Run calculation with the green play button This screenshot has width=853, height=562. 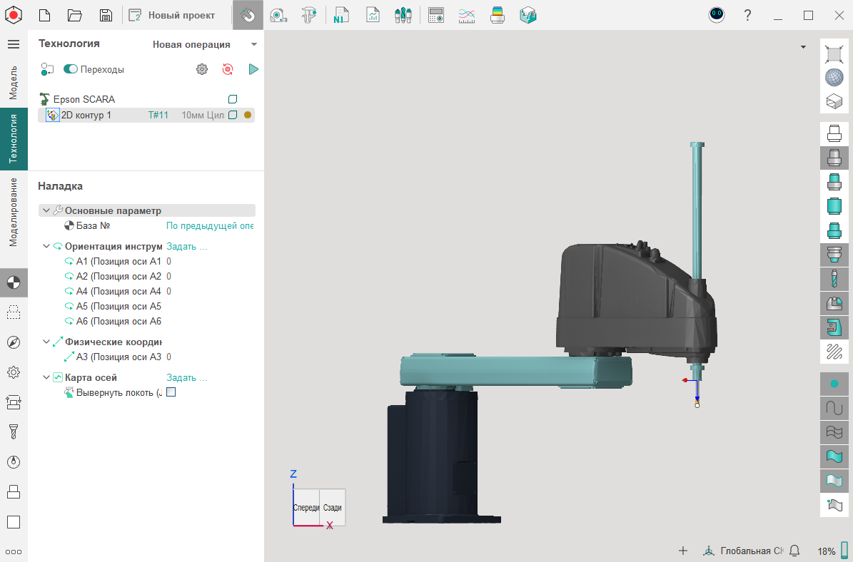[x=253, y=69]
